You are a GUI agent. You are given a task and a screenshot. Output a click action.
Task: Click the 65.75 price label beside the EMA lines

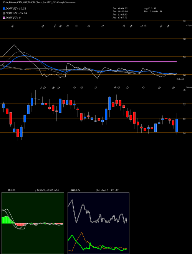tap(180, 79)
